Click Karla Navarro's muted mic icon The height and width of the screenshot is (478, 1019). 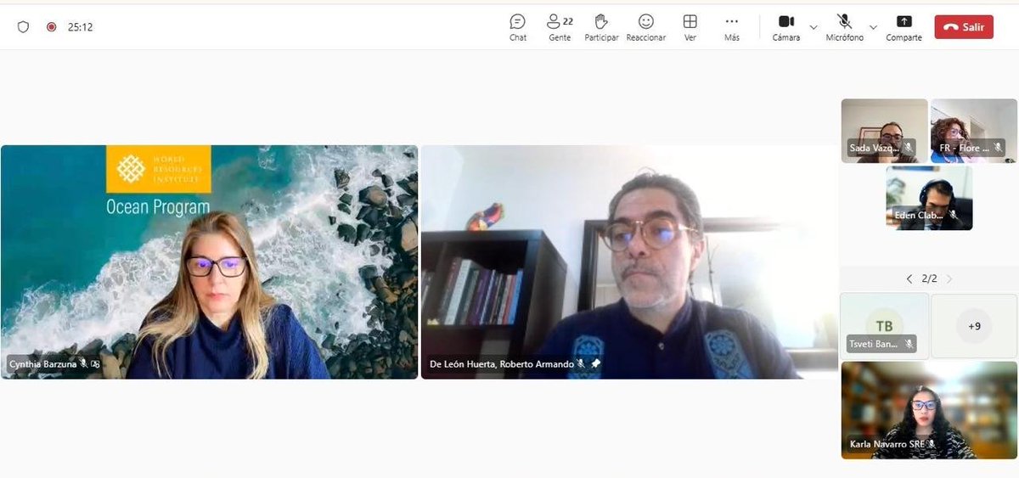(932, 443)
